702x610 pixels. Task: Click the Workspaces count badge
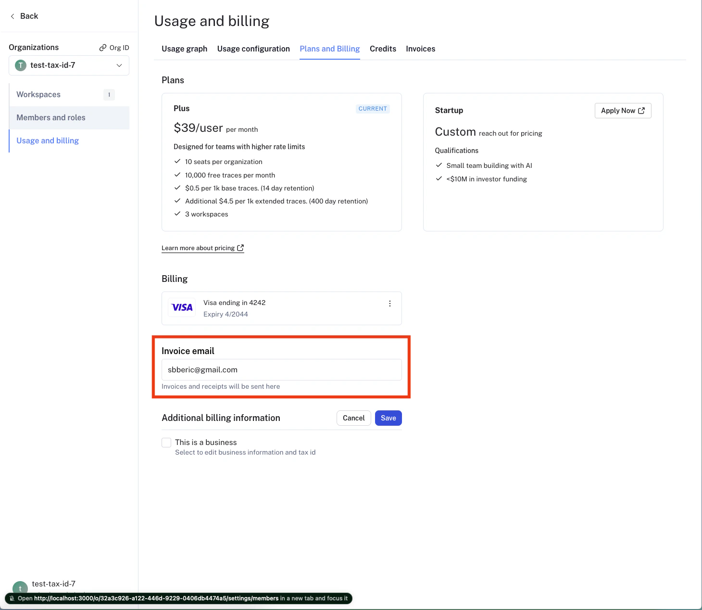(x=109, y=95)
